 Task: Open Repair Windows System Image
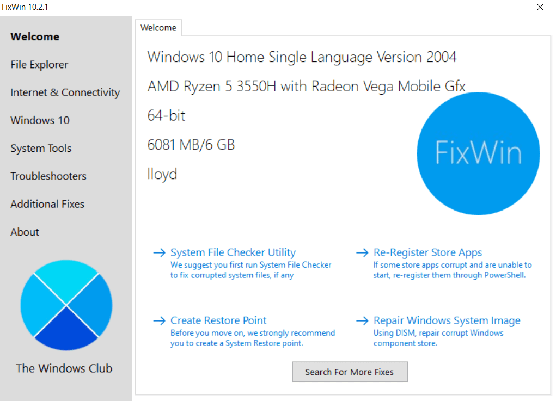[447, 320]
